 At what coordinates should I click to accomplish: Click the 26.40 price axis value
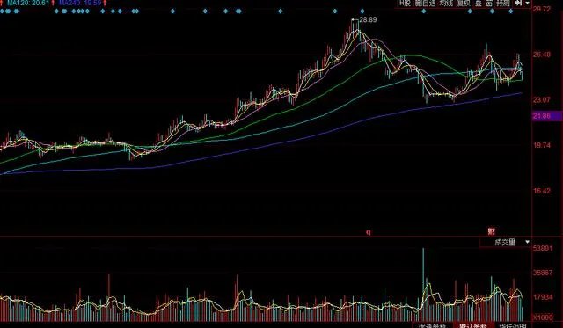[542, 55]
